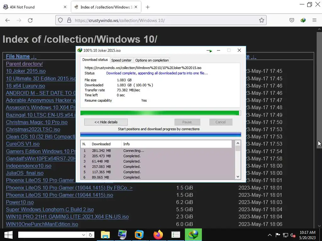Click the sort arrow next to File Name

34,56
